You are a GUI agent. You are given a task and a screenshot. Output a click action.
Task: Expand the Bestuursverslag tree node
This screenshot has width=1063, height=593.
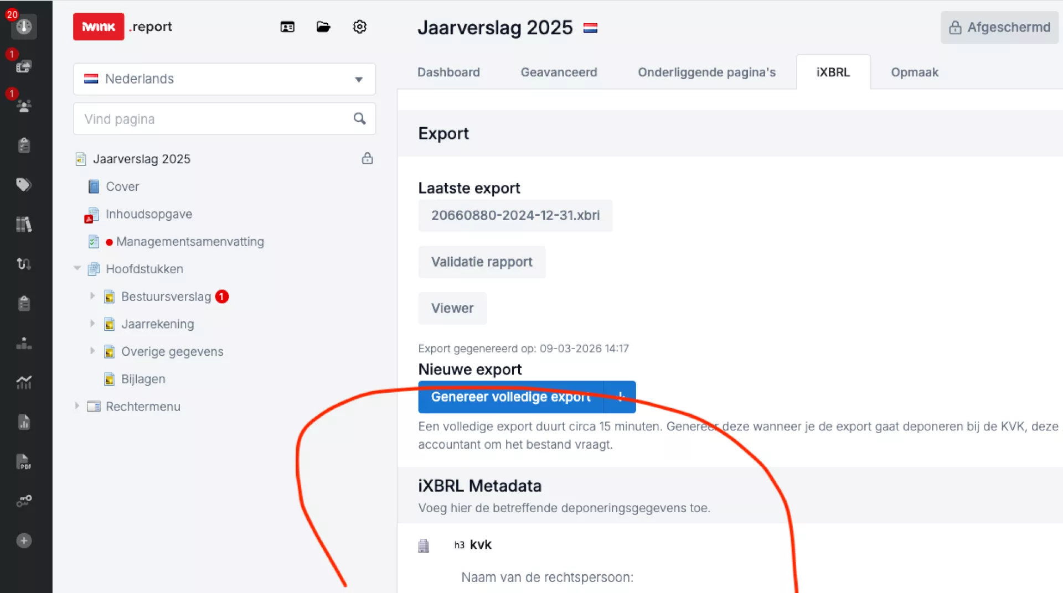pyautogui.click(x=92, y=296)
